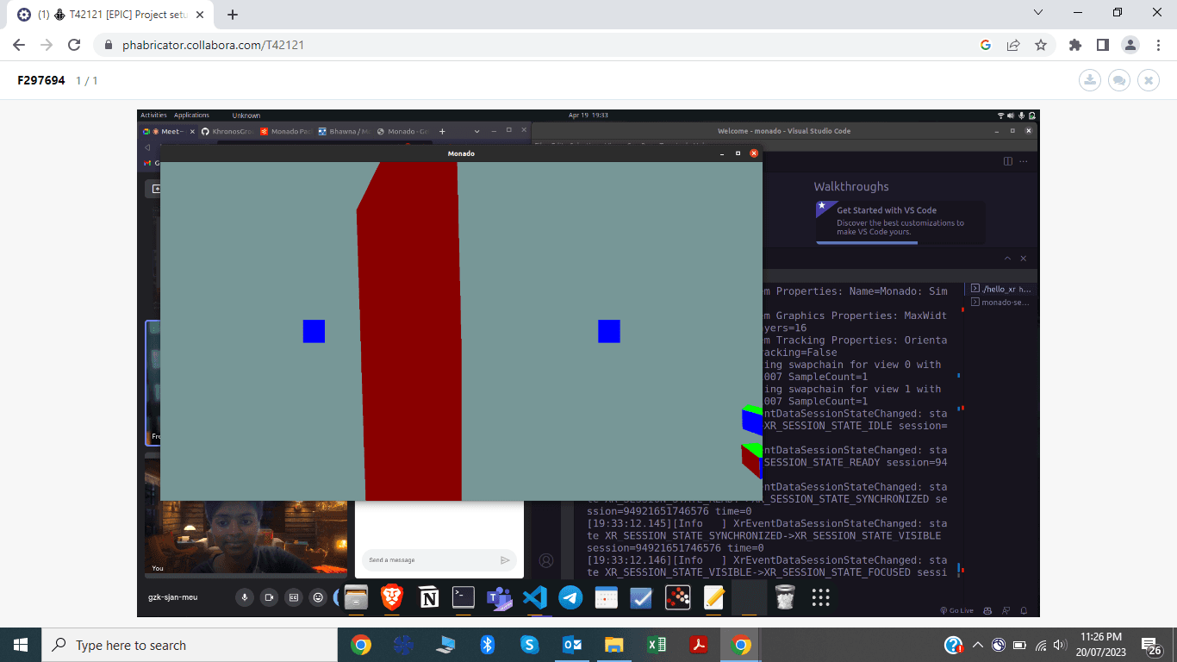Open the Wi-Fi network flyout

pos(1041,645)
